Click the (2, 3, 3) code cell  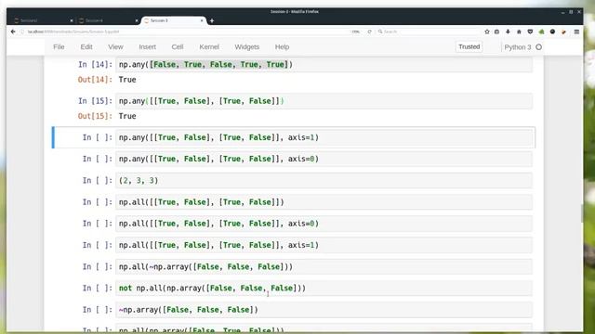324,181
